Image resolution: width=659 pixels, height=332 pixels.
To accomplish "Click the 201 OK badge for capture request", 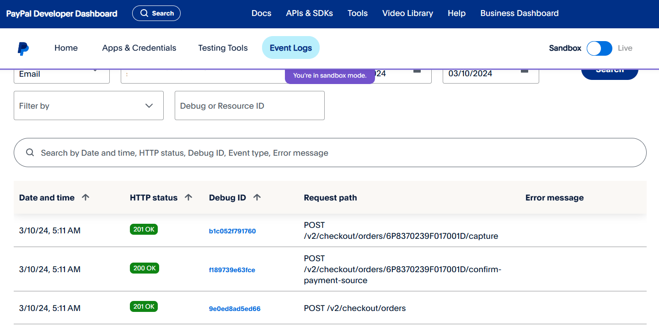I will tap(144, 229).
